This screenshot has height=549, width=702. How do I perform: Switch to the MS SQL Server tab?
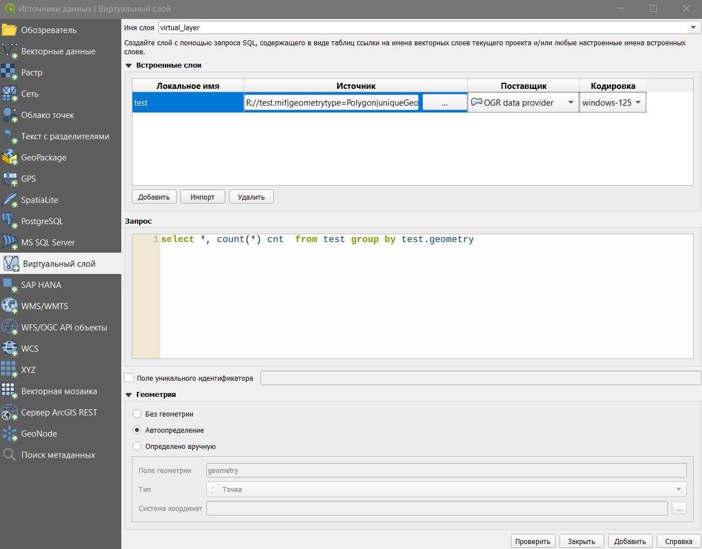coord(48,243)
